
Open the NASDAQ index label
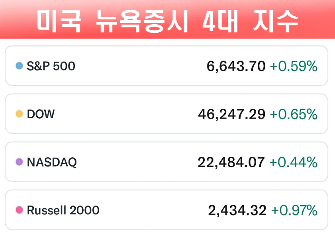tap(51, 162)
